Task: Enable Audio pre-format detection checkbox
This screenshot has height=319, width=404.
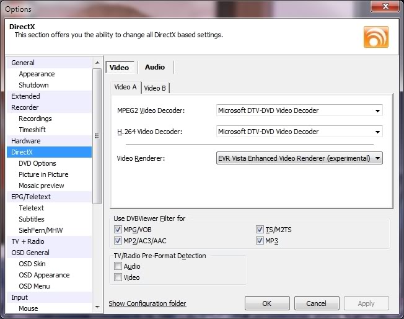Action: point(118,266)
